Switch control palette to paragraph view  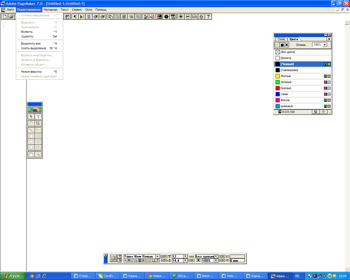tap(120, 260)
